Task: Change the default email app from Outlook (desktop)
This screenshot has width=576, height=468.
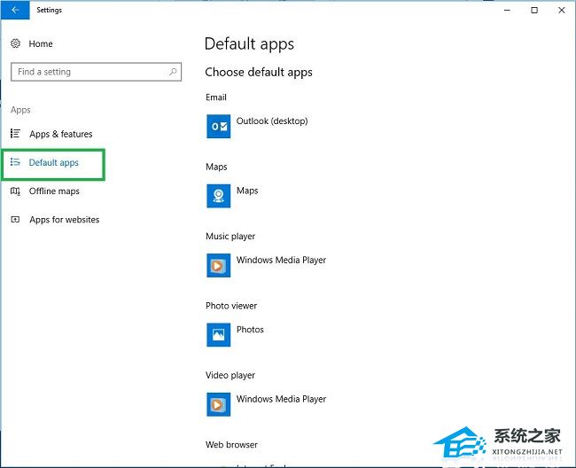Action: click(x=271, y=121)
